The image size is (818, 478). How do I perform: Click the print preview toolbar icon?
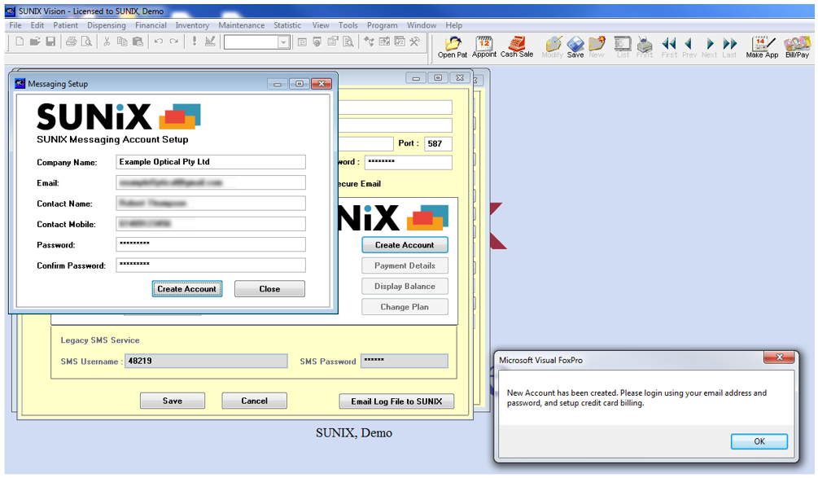(85, 41)
